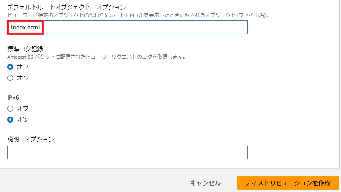Disable IPv6 using the オフ radio button

[x=11, y=109]
